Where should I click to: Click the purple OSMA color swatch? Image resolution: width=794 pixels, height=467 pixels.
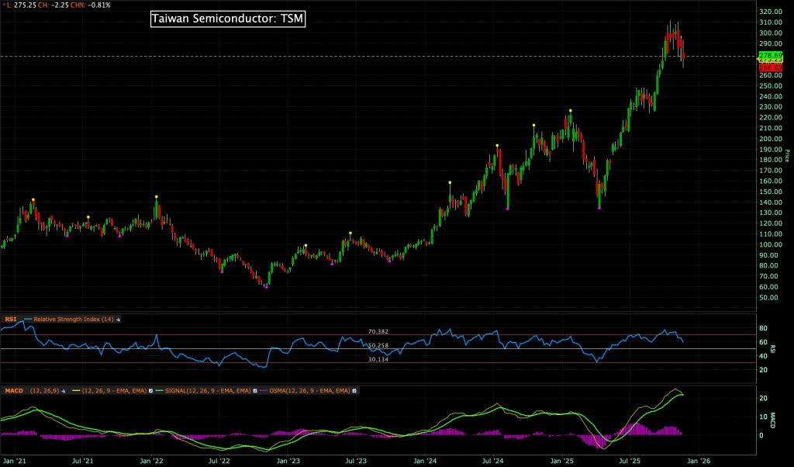tap(264, 391)
